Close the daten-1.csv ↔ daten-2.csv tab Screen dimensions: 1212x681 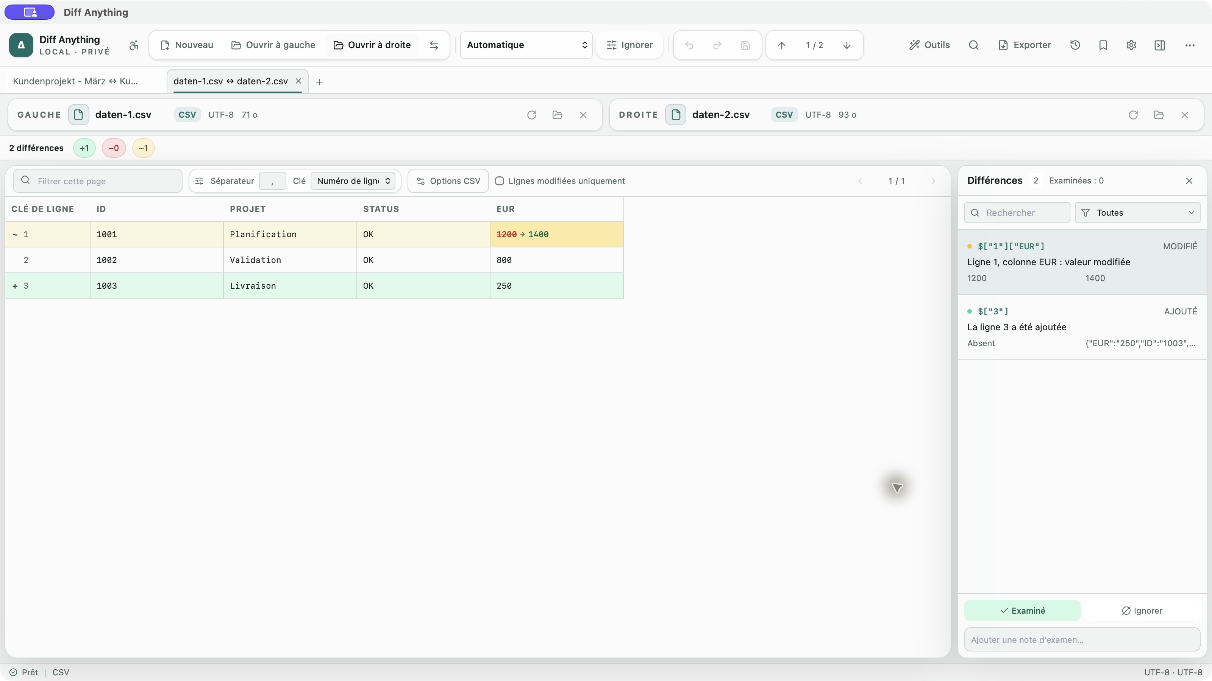[298, 81]
